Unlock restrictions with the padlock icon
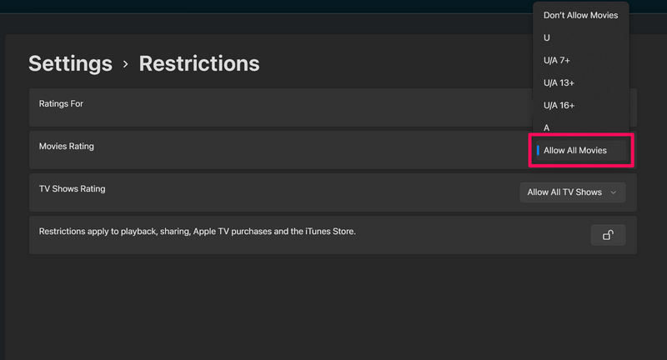 [608, 235]
